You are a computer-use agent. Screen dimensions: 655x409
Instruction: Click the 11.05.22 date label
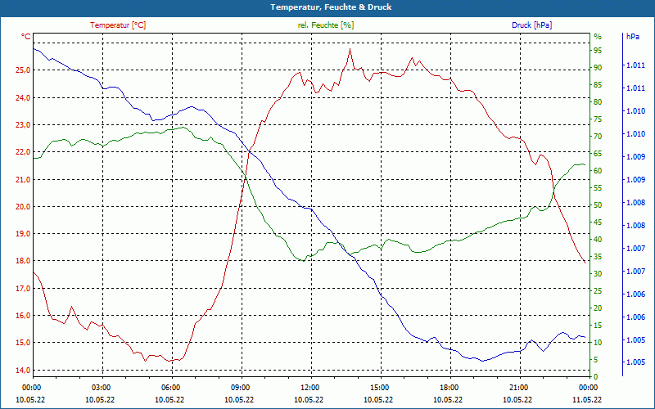click(587, 399)
